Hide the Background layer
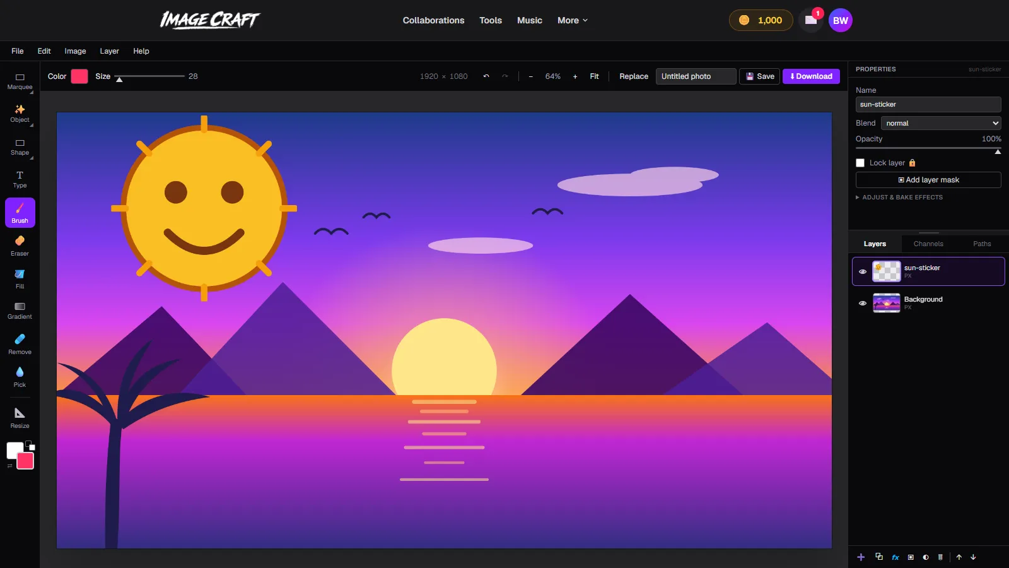 863,303
